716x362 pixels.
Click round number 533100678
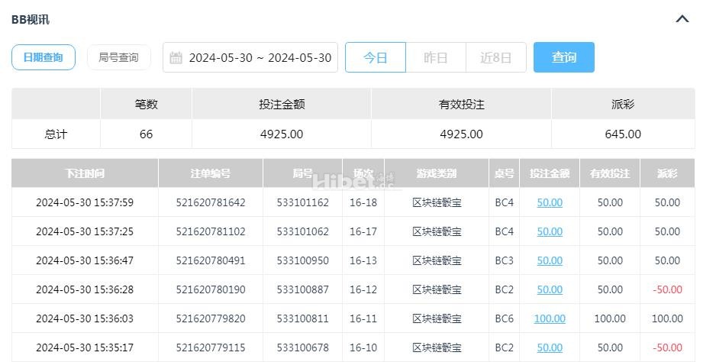[303, 347]
